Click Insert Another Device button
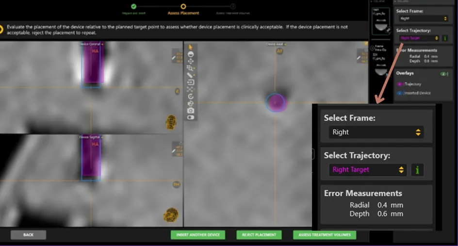458x246 pixels. (x=197, y=235)
